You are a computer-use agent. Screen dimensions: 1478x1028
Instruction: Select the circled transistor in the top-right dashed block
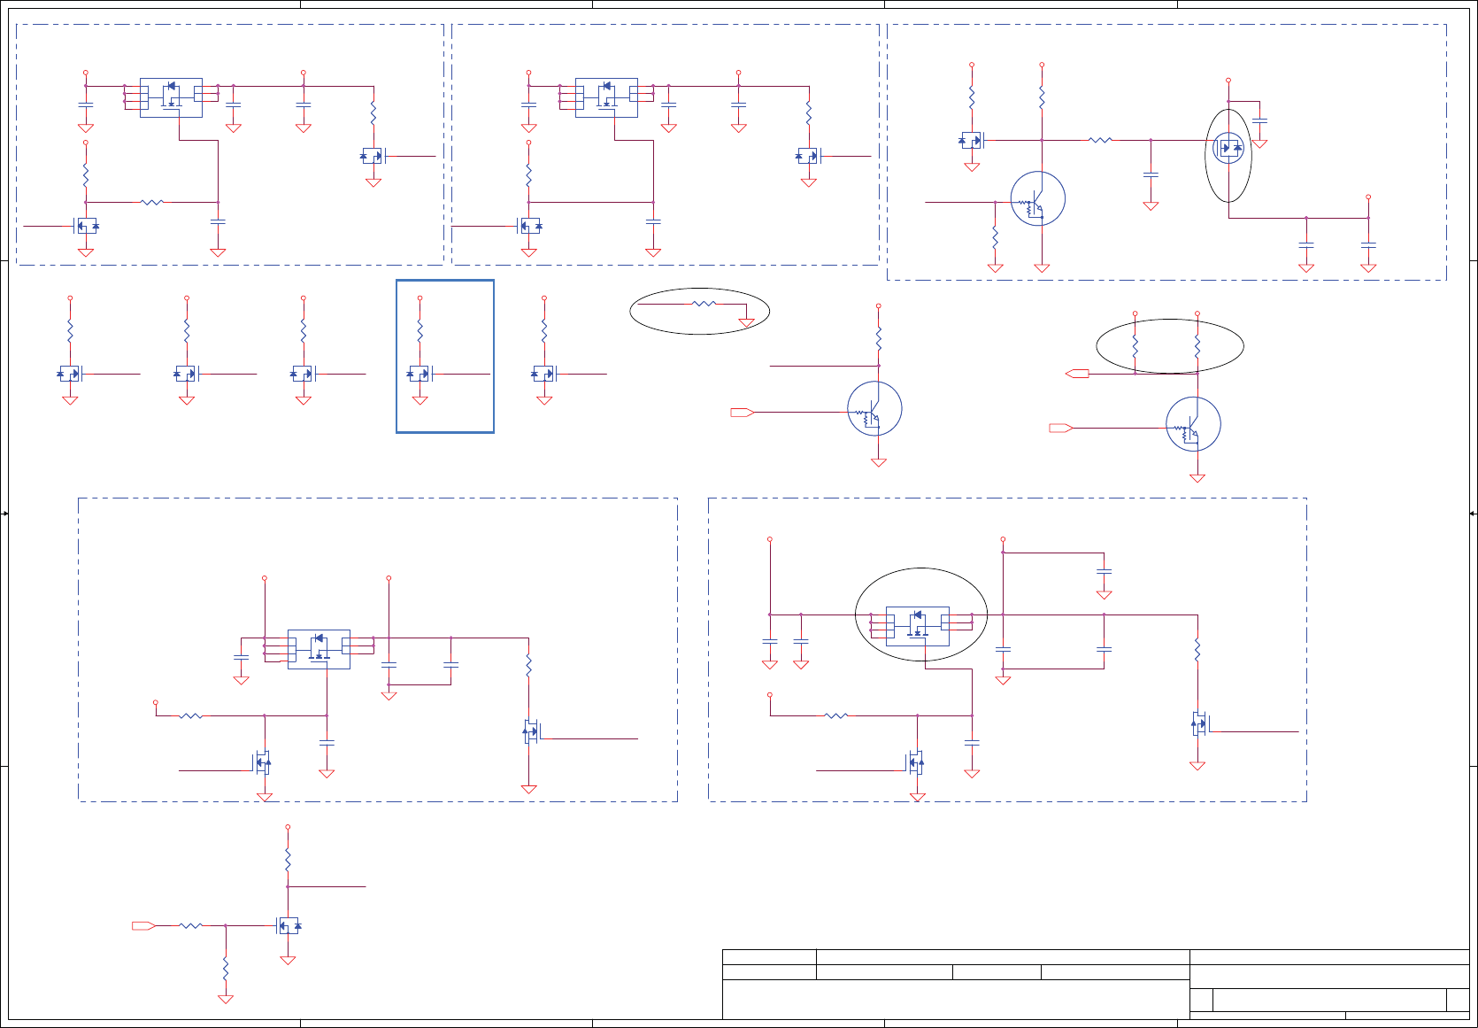1038,199
